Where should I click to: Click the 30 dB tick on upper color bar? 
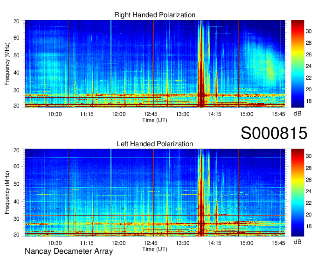pyautogui.click(x=309, y=31)
